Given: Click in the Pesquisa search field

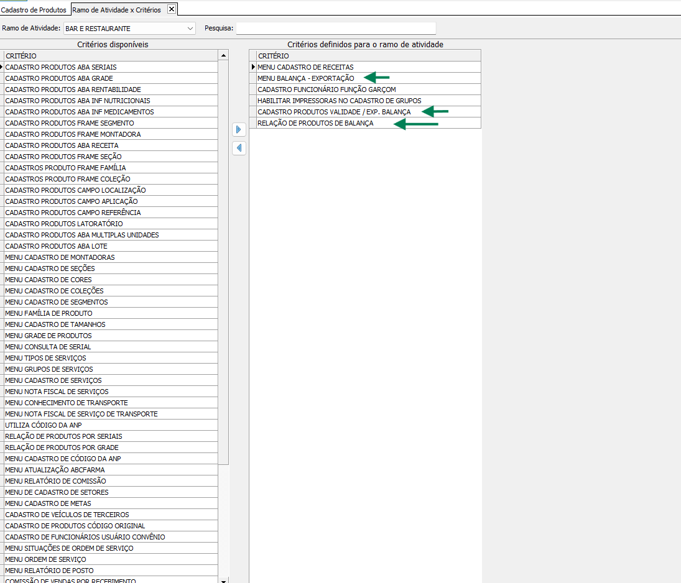Looking at the screenshot, I should pos(336,29).
